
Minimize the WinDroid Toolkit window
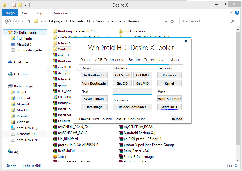click(179, 42)
